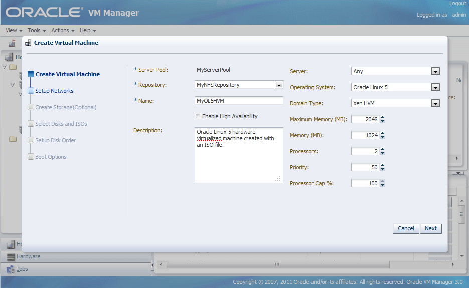
Task: Click the Memory (MB) value field
Action: tap(365, 135)
